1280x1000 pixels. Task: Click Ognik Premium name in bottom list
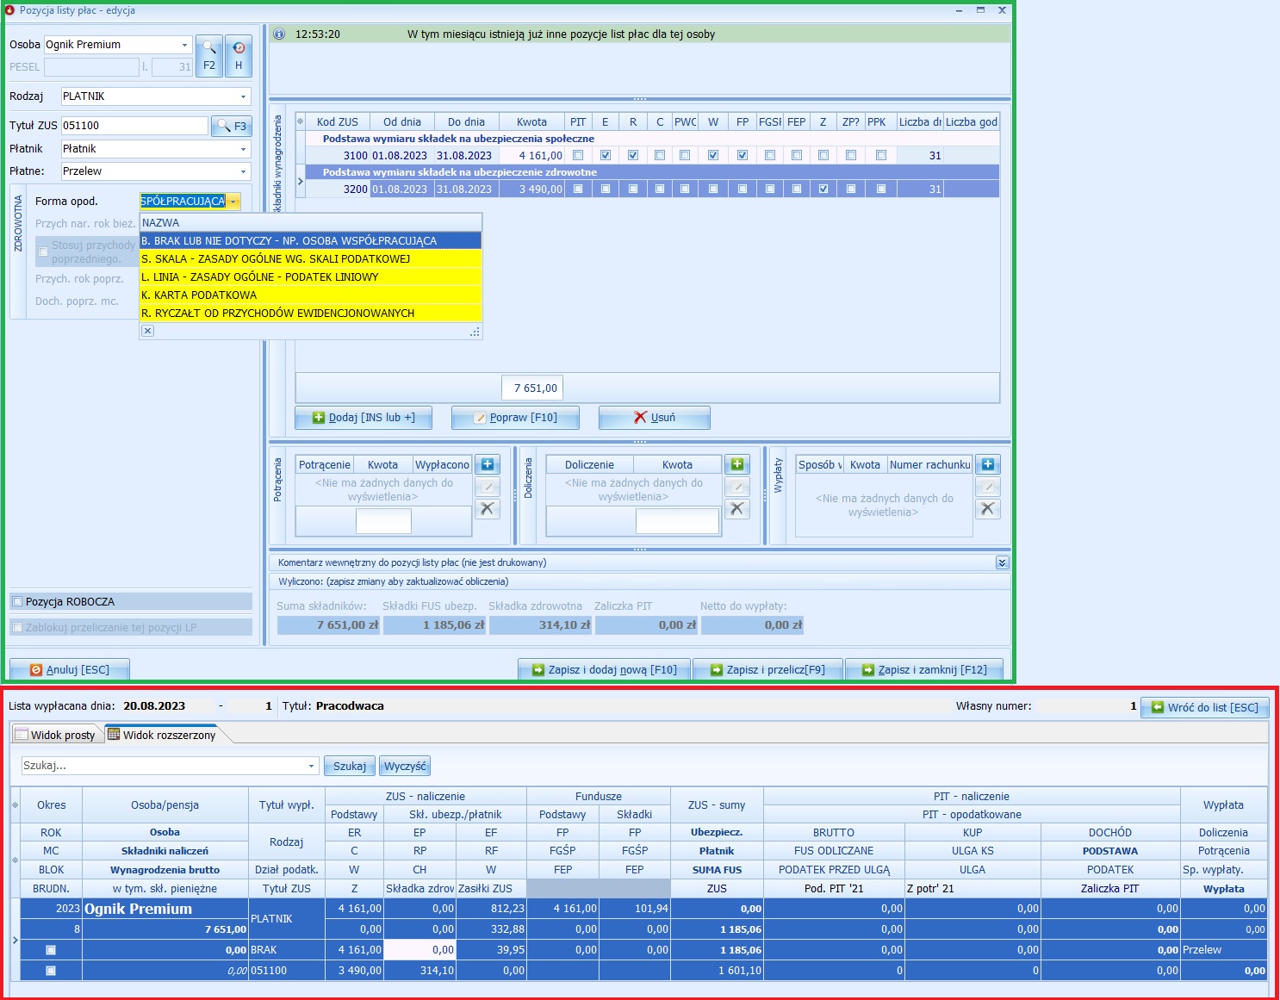[x=138, y=909]
